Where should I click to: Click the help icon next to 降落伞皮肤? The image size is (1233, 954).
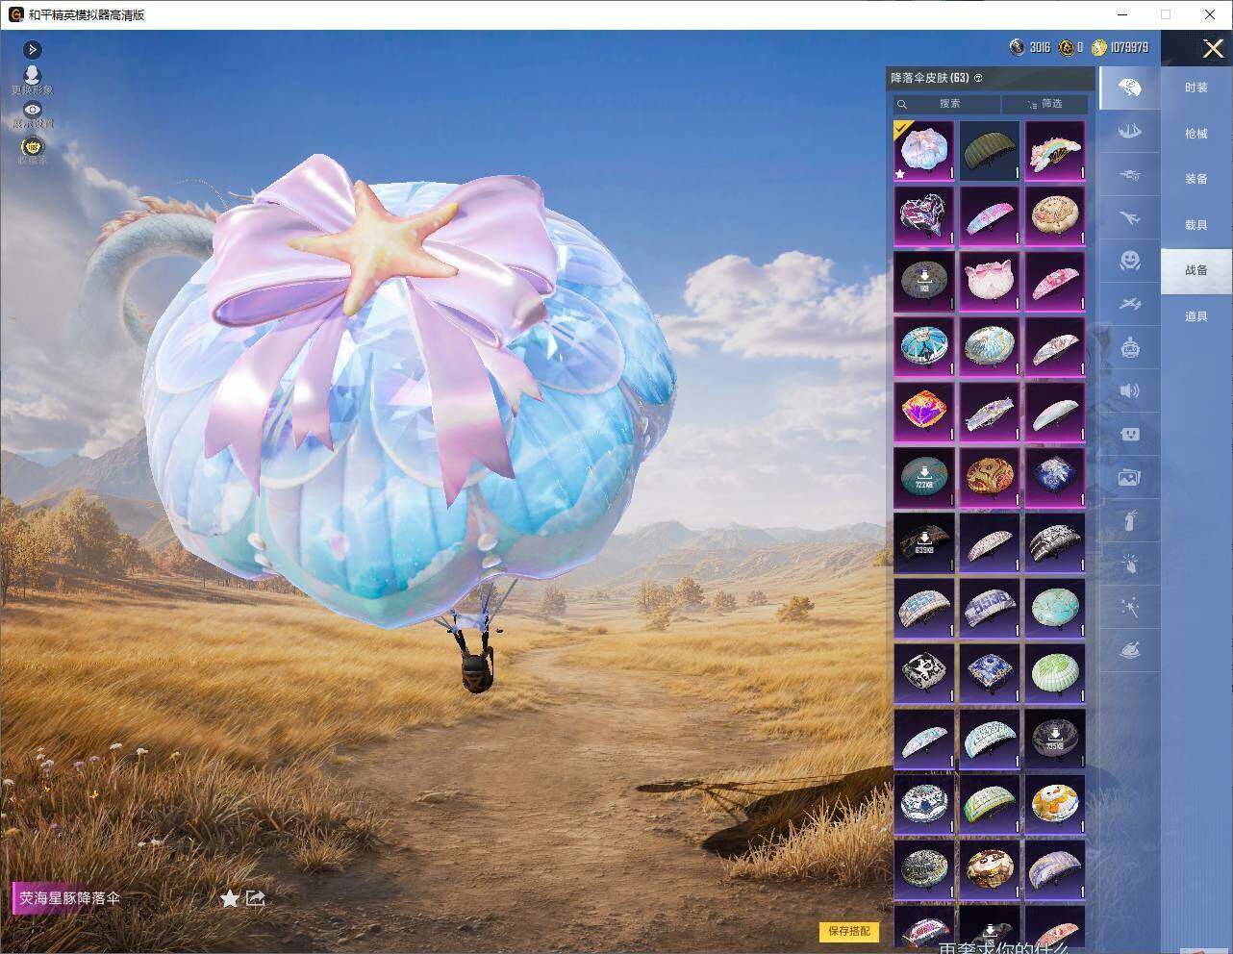coord(978,78)
